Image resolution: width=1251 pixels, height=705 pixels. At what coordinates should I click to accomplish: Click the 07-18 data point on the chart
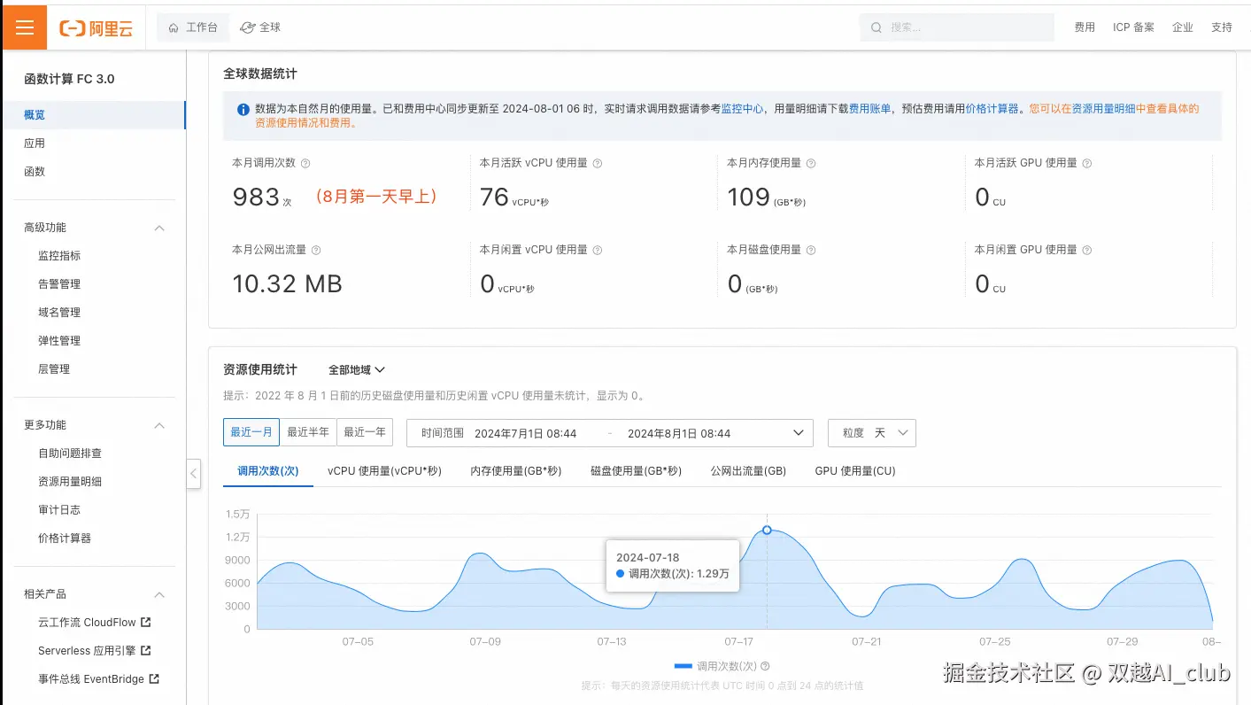coord(767,530)
